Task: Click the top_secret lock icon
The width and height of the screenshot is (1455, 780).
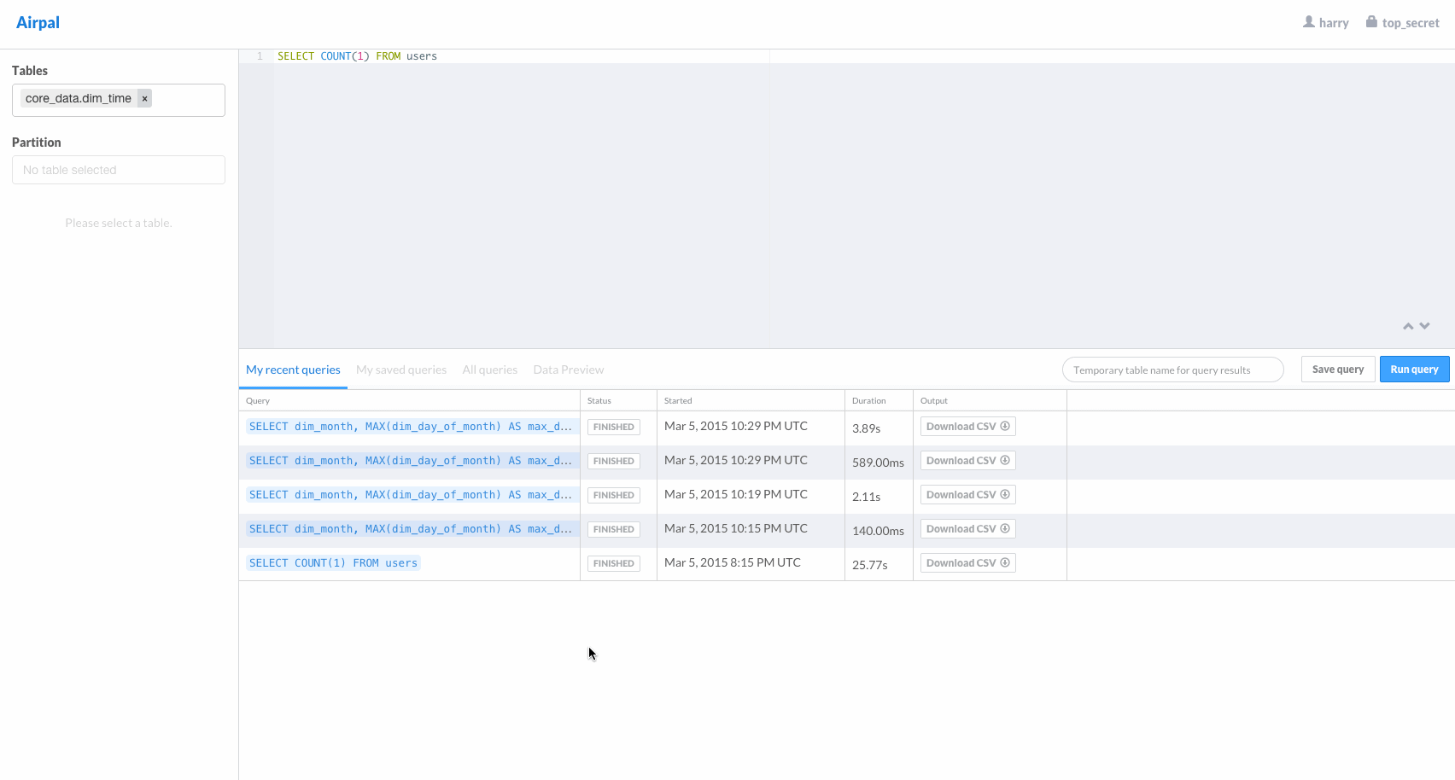Action: point(1371,22)
